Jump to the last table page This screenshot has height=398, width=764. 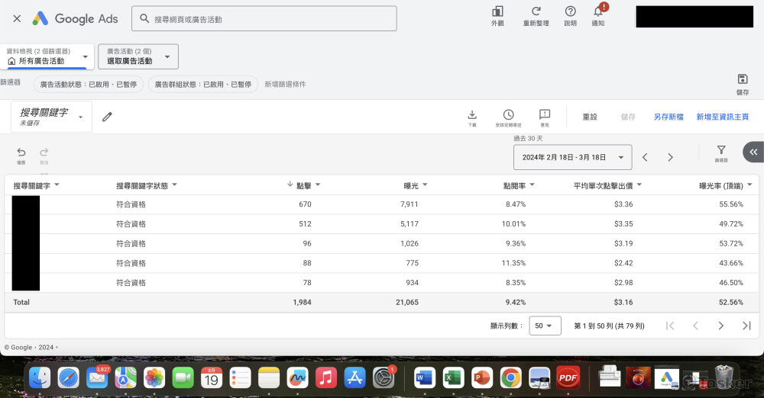746,326
